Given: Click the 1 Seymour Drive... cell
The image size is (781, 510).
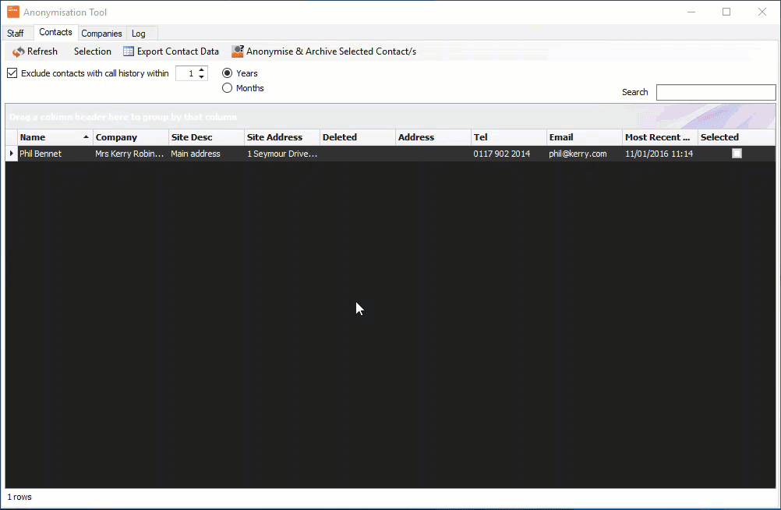Looking at the screenshot, I should click(x=282, y=154).
